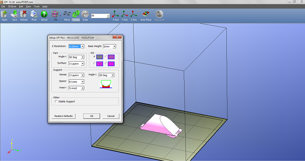Open the Edit menu
This screenshot has height=161, width=305.
coord(21,7)
